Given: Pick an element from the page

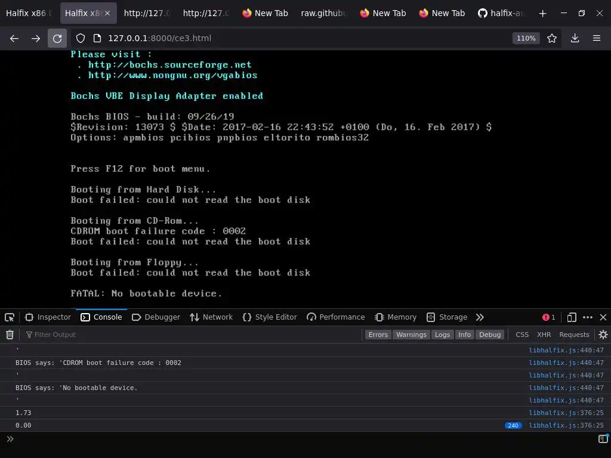Looking at the screenshot, I should pyautogui.click(x=10, y=317).
